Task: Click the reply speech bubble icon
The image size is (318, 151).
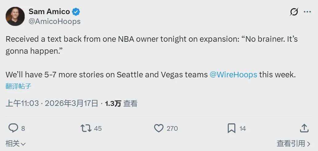Action: pos(13,128)
